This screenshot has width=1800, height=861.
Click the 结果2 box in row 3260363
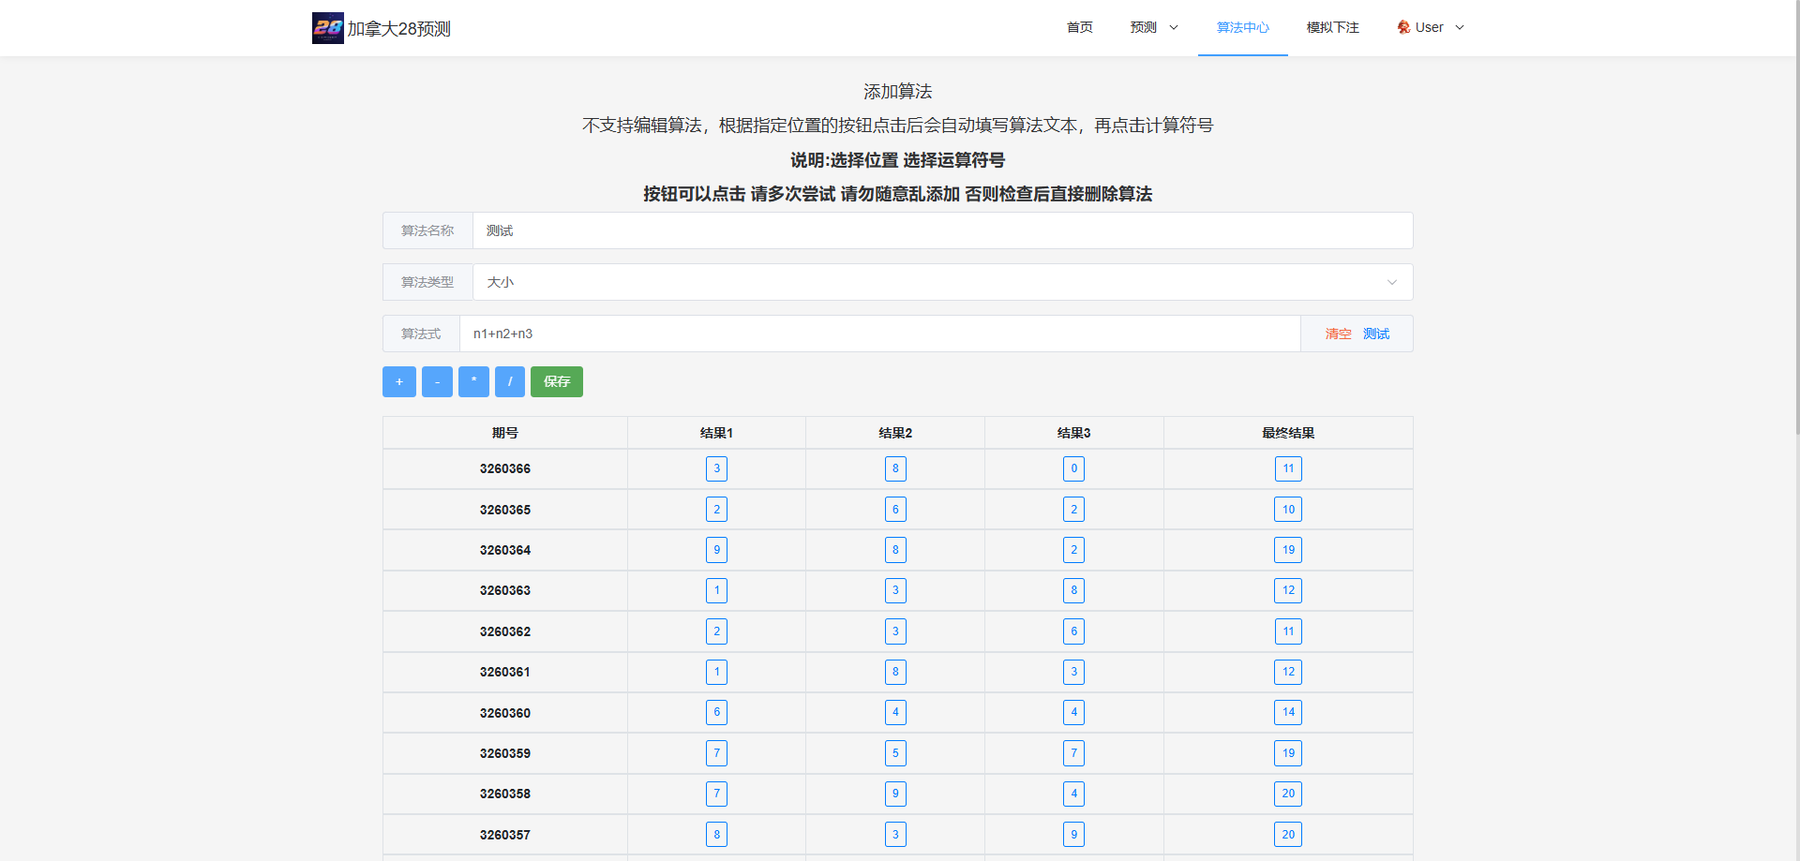895,590
